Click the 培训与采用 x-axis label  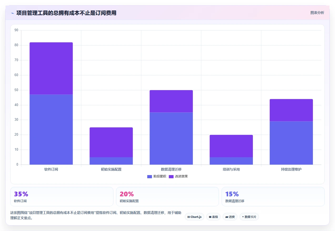pos(231,169)
